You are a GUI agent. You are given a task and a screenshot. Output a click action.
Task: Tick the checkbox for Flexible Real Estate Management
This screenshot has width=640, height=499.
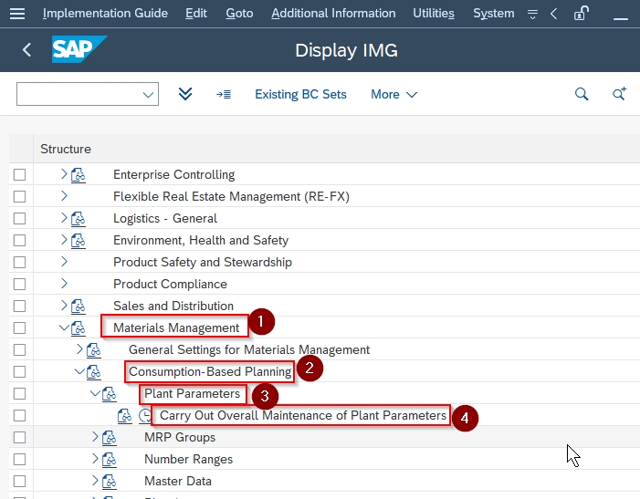pyautogui.click(x=19, y=196)
